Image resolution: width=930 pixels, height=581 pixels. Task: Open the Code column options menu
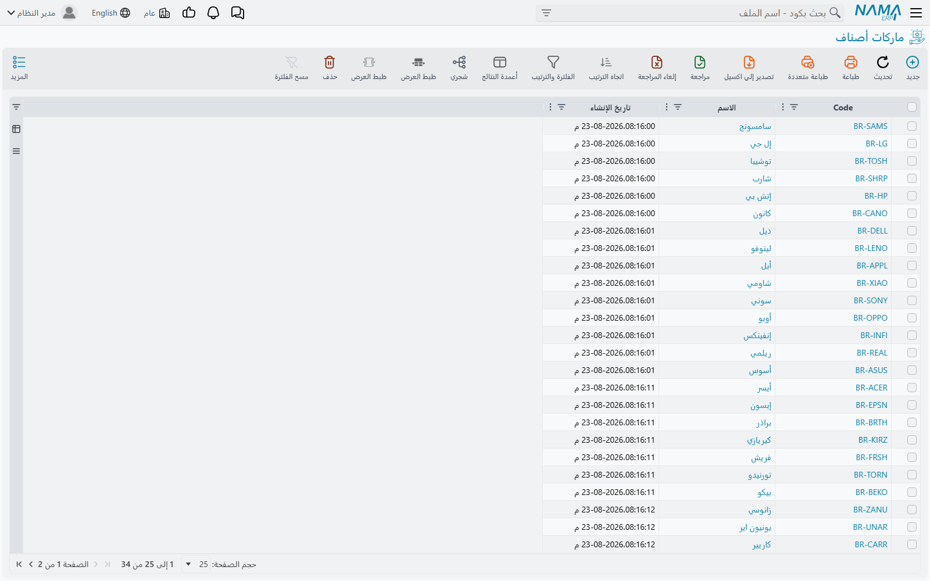[x=783, y=107]
